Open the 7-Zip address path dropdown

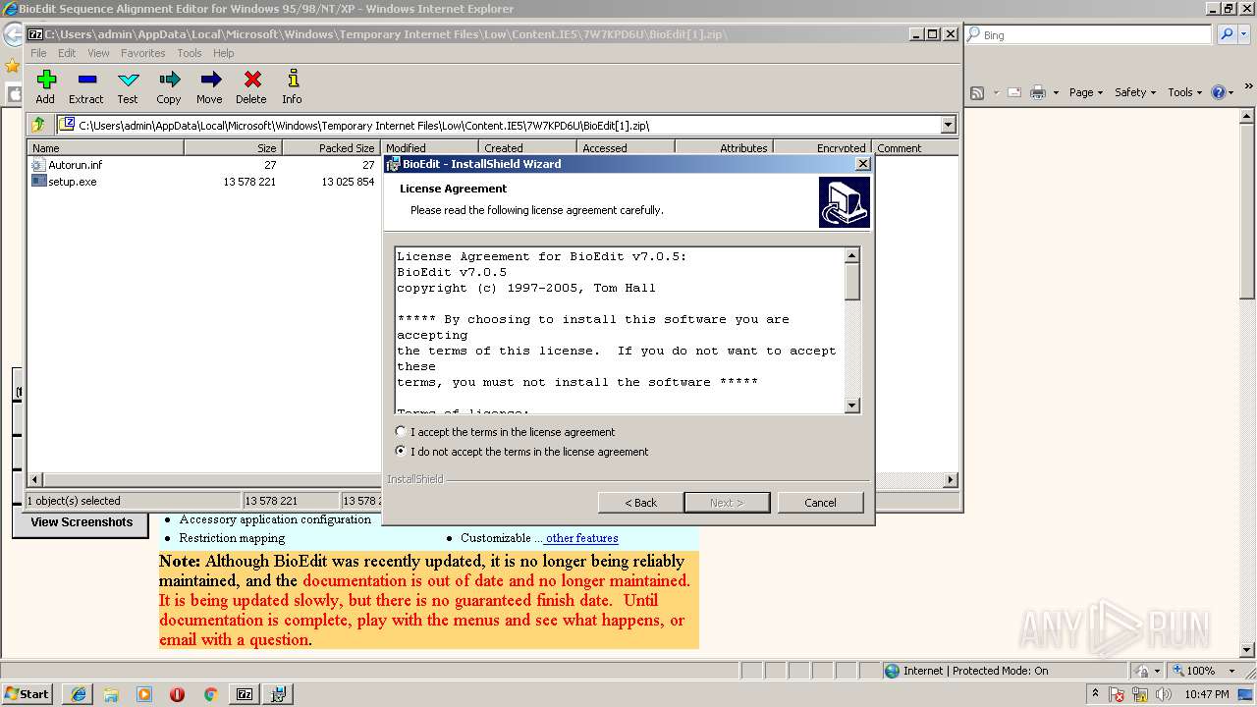[948, 125]
